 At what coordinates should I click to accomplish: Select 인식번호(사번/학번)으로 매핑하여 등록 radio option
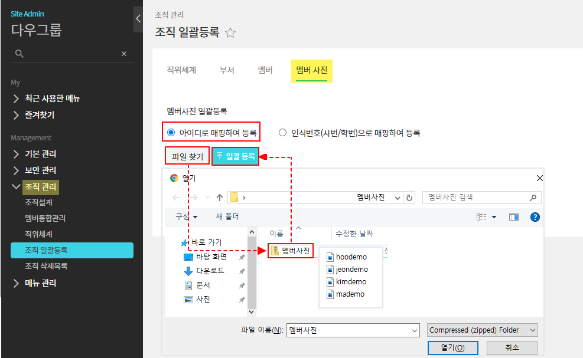(282, 133)
